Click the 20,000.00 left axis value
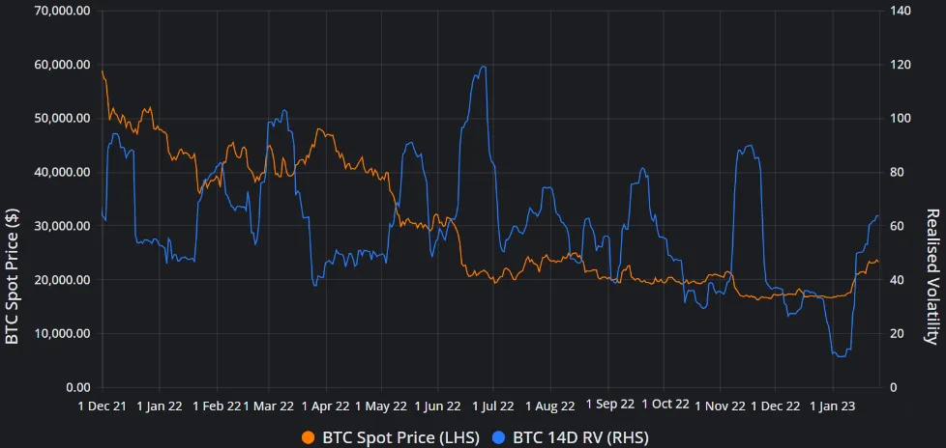This screenshot has height=448, width=946. (64, 279)
